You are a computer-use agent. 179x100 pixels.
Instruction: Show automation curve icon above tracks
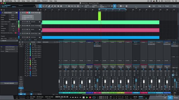22,10
